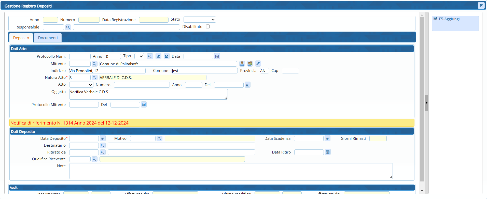Image resolution: width=487 pixels, height=199 pixels.
Task: Switch to the Documenti tab
Action: pos(48,38)
